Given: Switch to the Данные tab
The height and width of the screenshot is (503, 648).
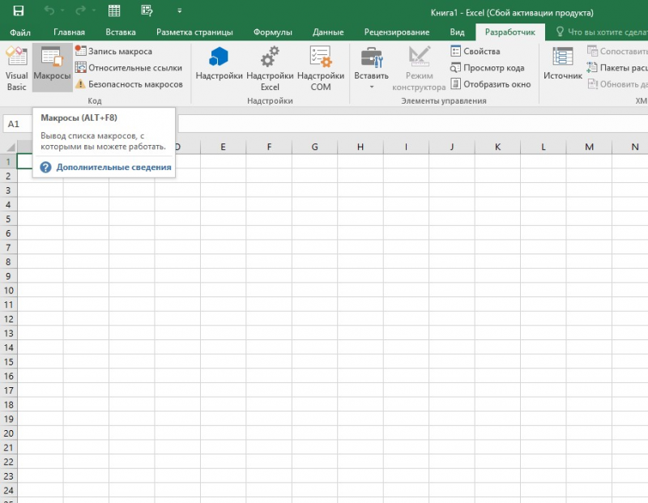Looking at the screenshot, I should [328, 32].
